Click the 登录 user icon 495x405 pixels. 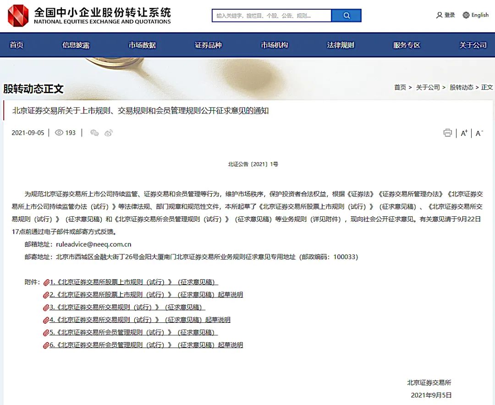(x=440, y=15)
